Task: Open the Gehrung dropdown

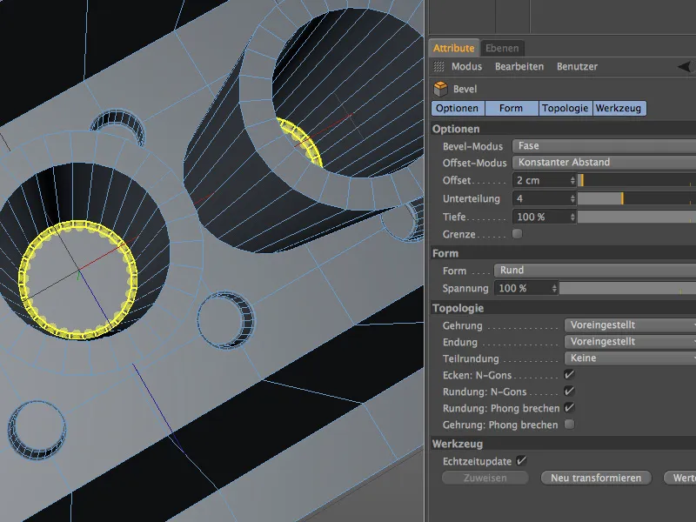Action: [630, 325]
